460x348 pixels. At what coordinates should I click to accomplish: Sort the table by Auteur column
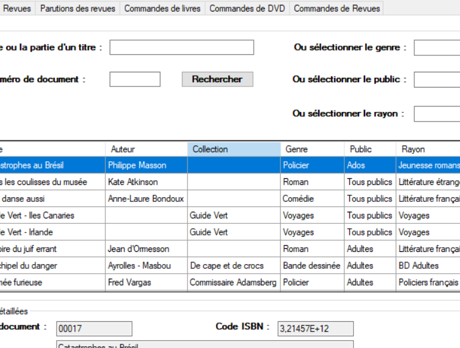[x=146, y=149]
